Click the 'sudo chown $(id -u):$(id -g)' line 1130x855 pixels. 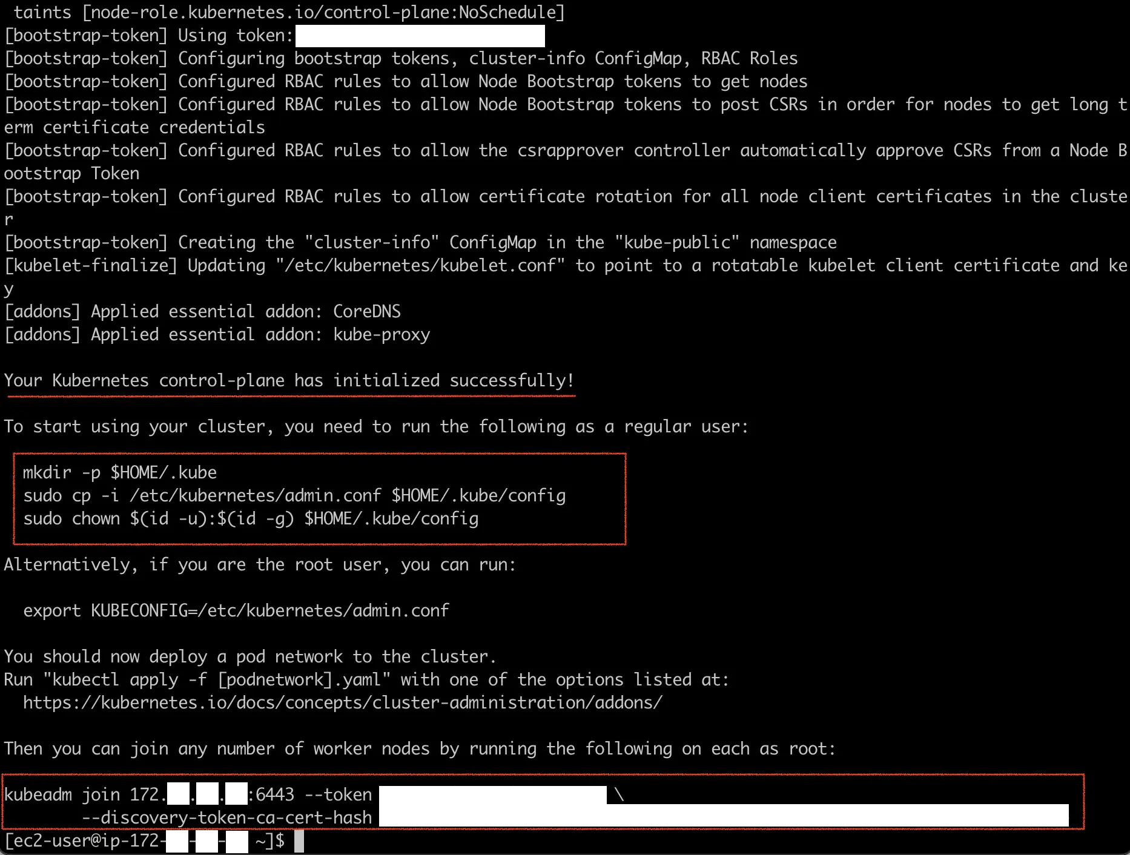[251, 518]
